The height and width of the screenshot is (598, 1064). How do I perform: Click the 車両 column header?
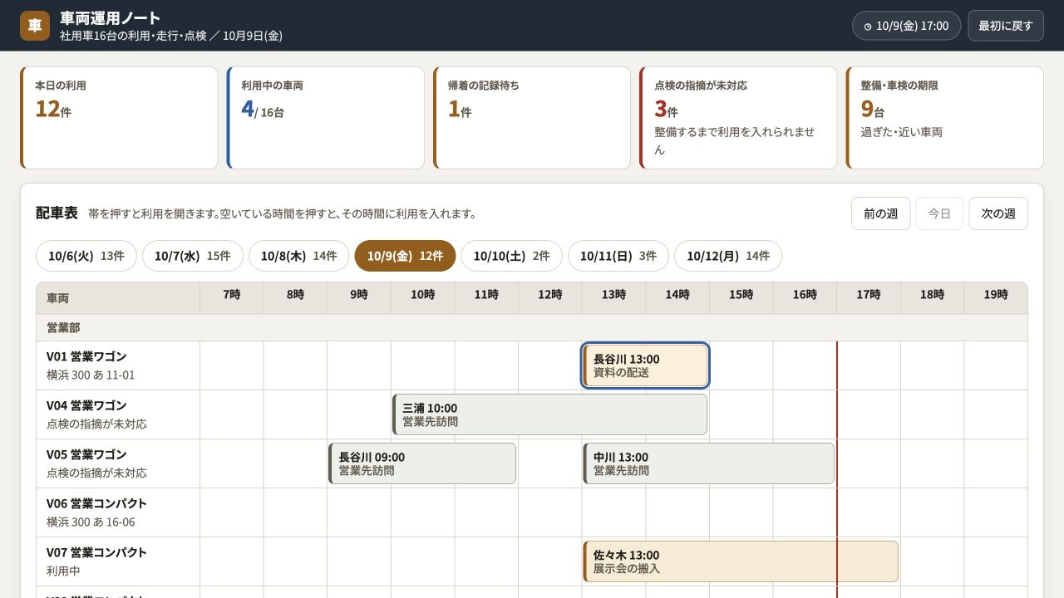click(118, 298)
